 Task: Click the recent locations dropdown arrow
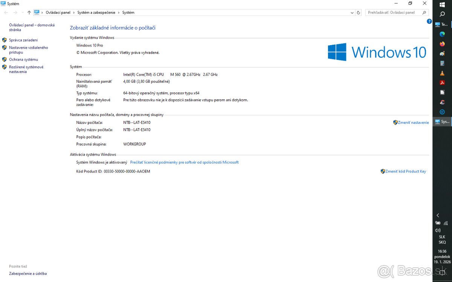[23, 12]
